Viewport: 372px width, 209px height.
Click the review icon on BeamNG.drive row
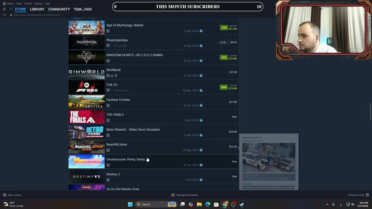(201, 150)
